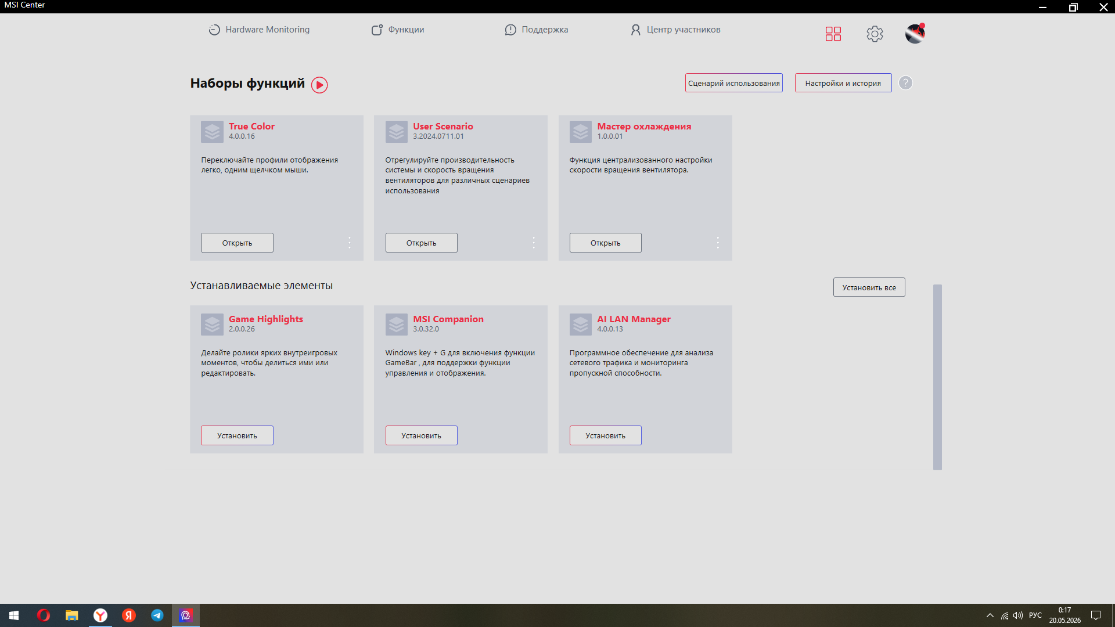Click the Сценарий использования button
Viewport: 1115px width, 627px height.
click(733, 83)
